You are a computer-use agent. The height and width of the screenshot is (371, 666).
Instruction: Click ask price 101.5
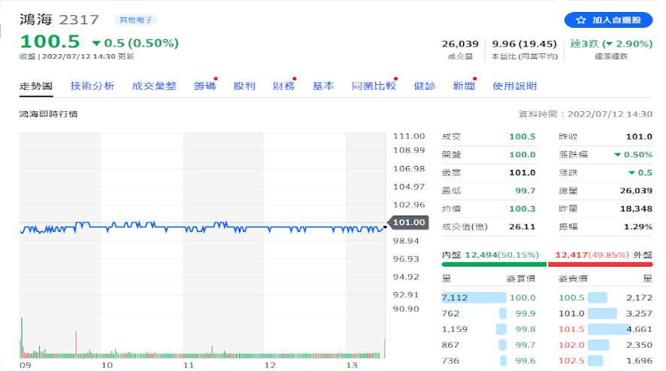pyautogui.click(x=571, y=330)
